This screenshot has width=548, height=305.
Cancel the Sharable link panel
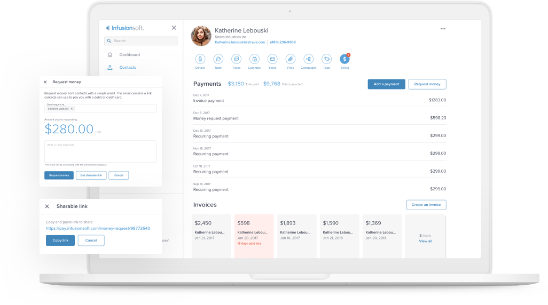pos(91,240)
